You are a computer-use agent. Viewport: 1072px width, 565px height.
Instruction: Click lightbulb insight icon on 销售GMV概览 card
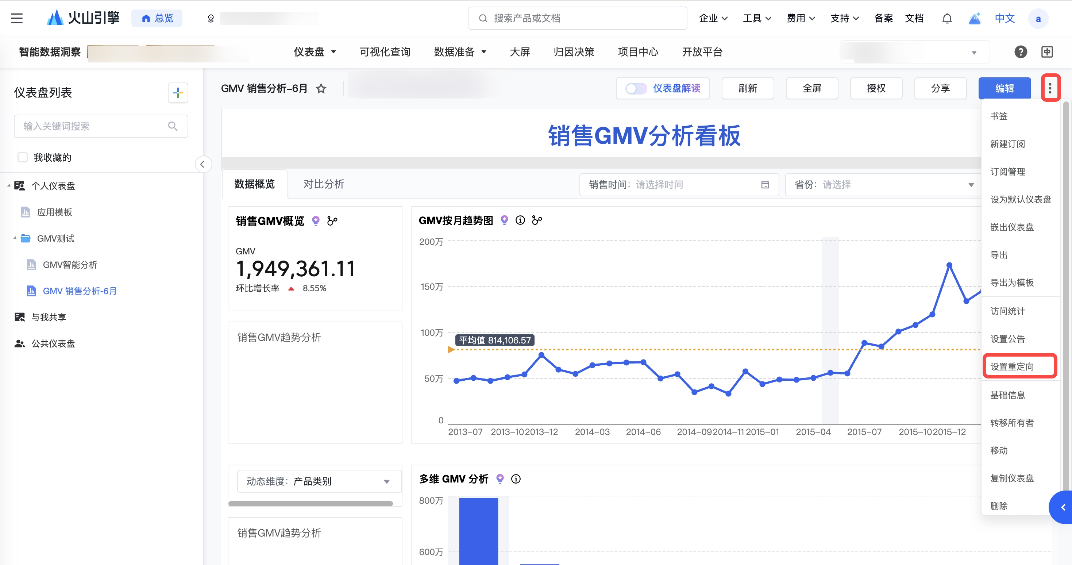click(316, 221)
